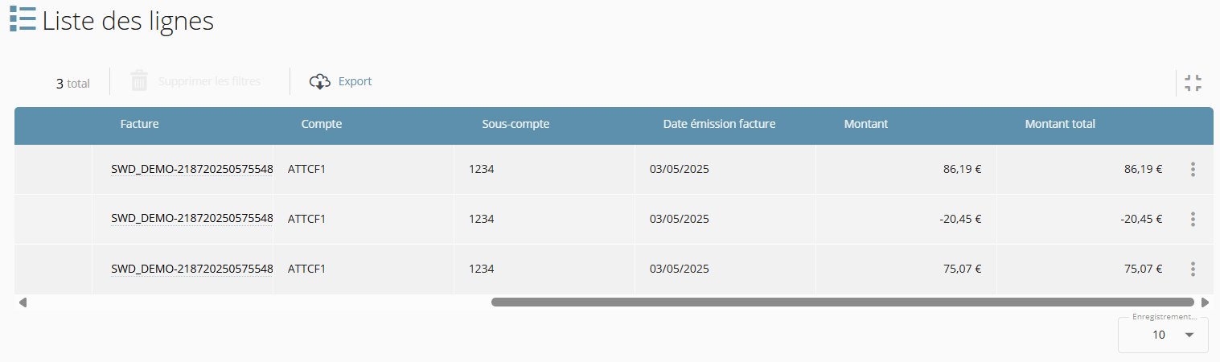
Task: Click the left scroll arrow of the table
Action: [x=23, y=302]
